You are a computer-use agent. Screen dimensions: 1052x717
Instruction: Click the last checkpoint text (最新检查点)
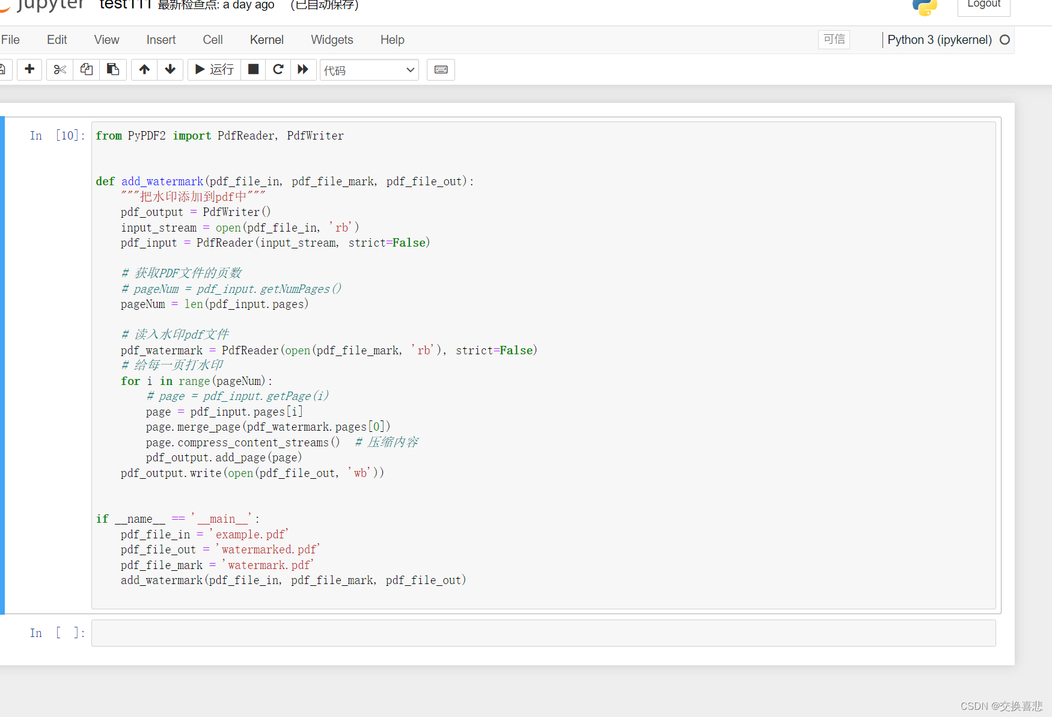[x=216, y=5]
